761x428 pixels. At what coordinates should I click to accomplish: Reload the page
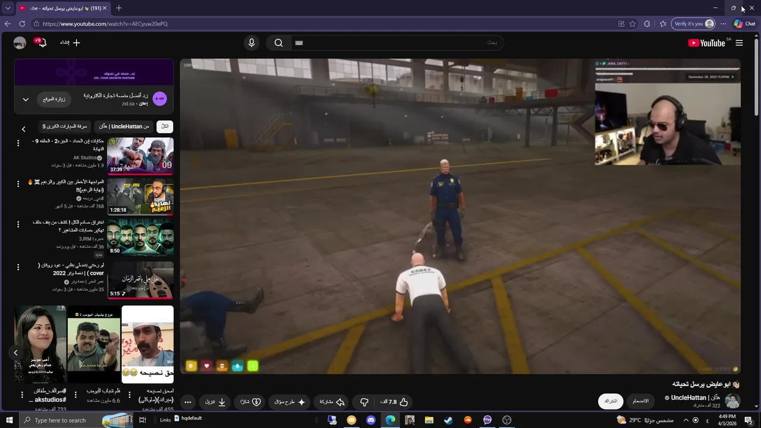point(22,24)
